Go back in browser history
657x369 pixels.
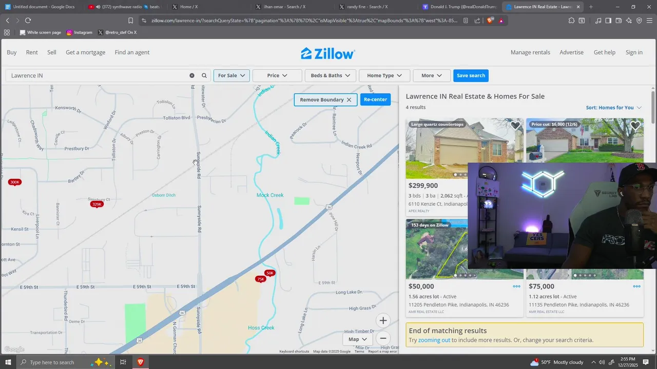click(x=7, y=20)
